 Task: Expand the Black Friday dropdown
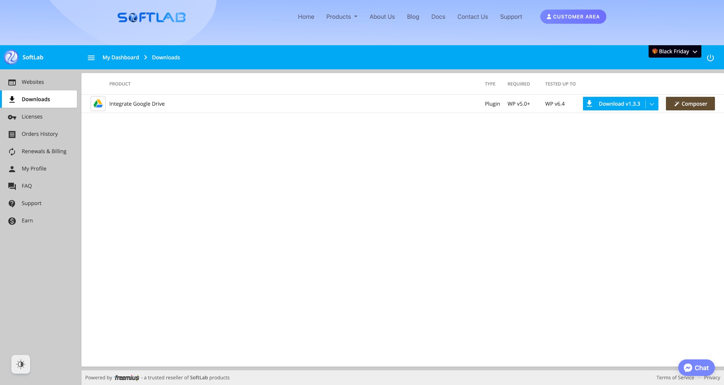[x=675, y=51]
